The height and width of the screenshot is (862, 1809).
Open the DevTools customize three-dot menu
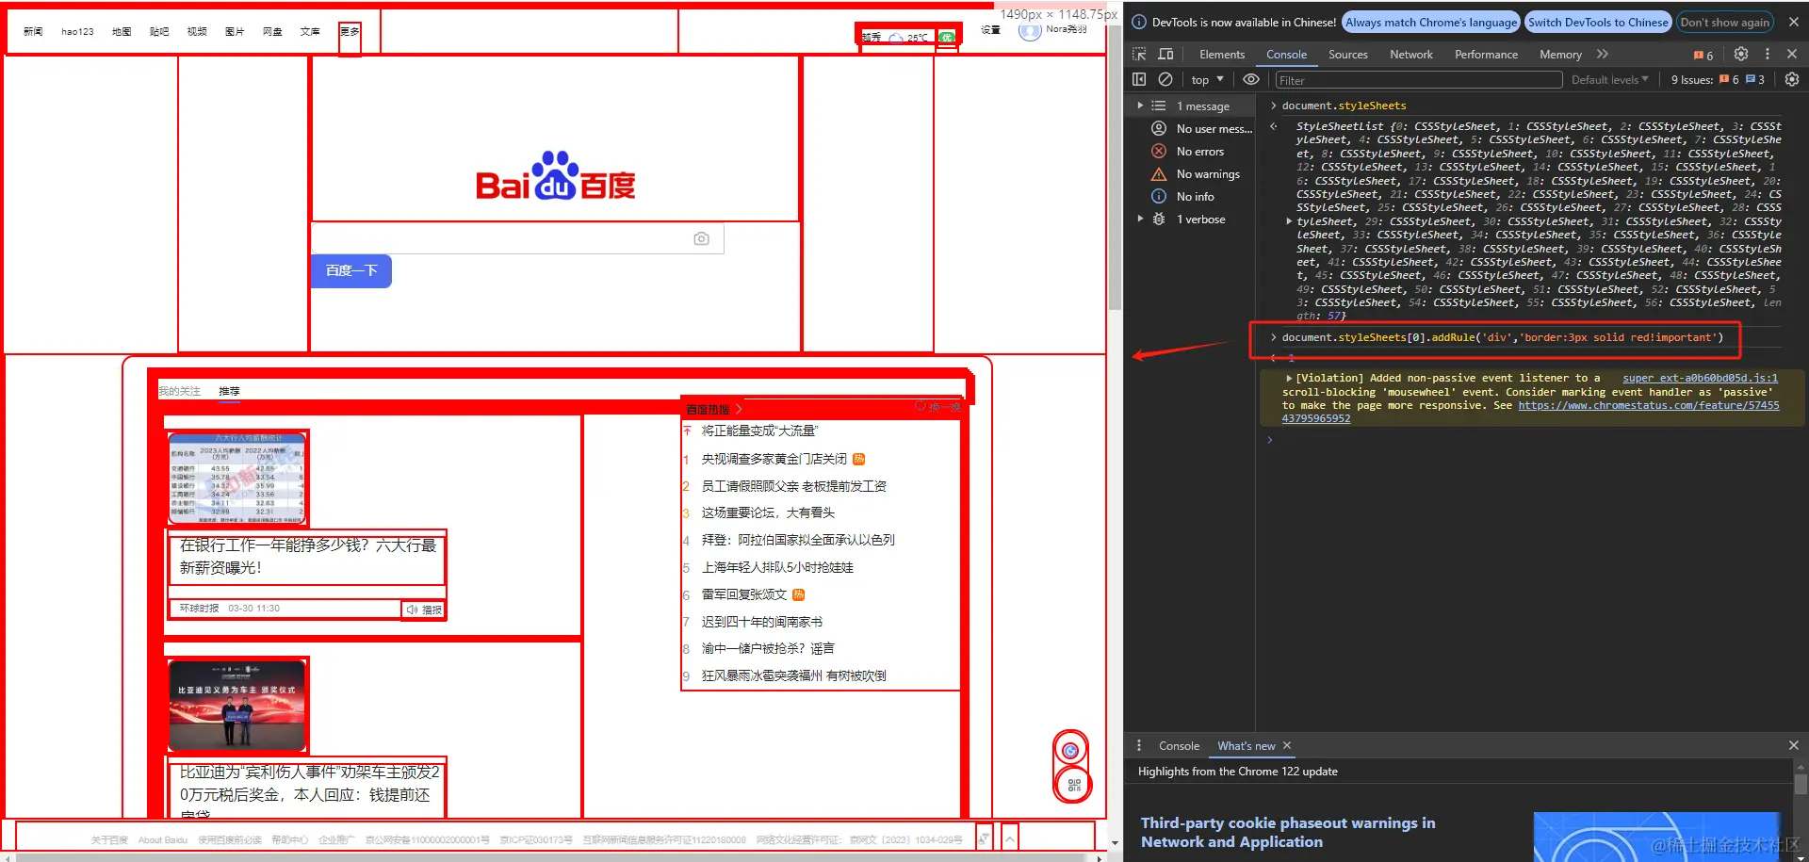coord(1768,54)
